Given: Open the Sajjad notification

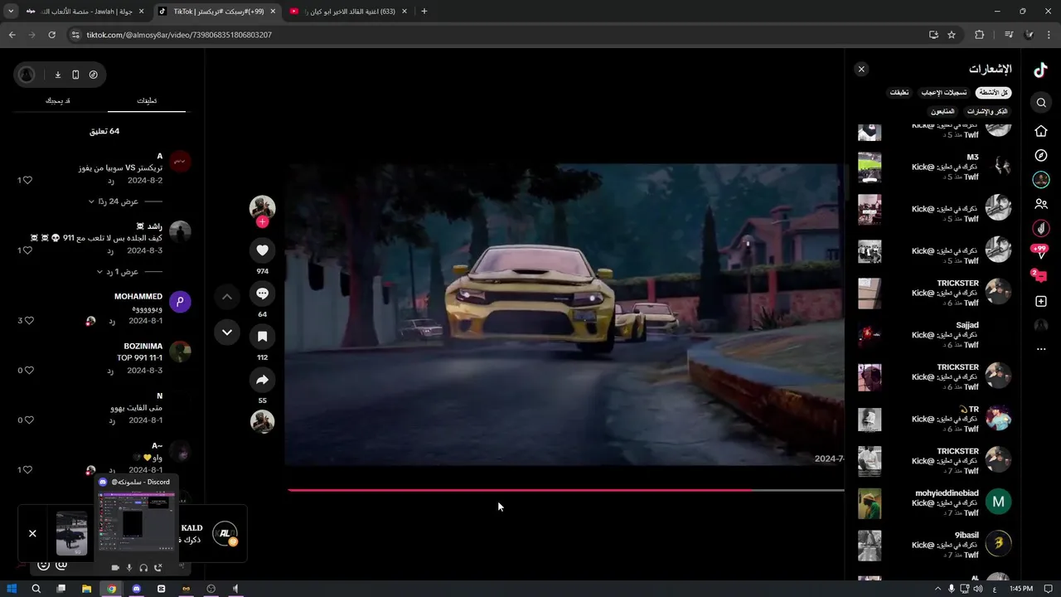Looking at the screenshot, I should (x=934, y=335).
